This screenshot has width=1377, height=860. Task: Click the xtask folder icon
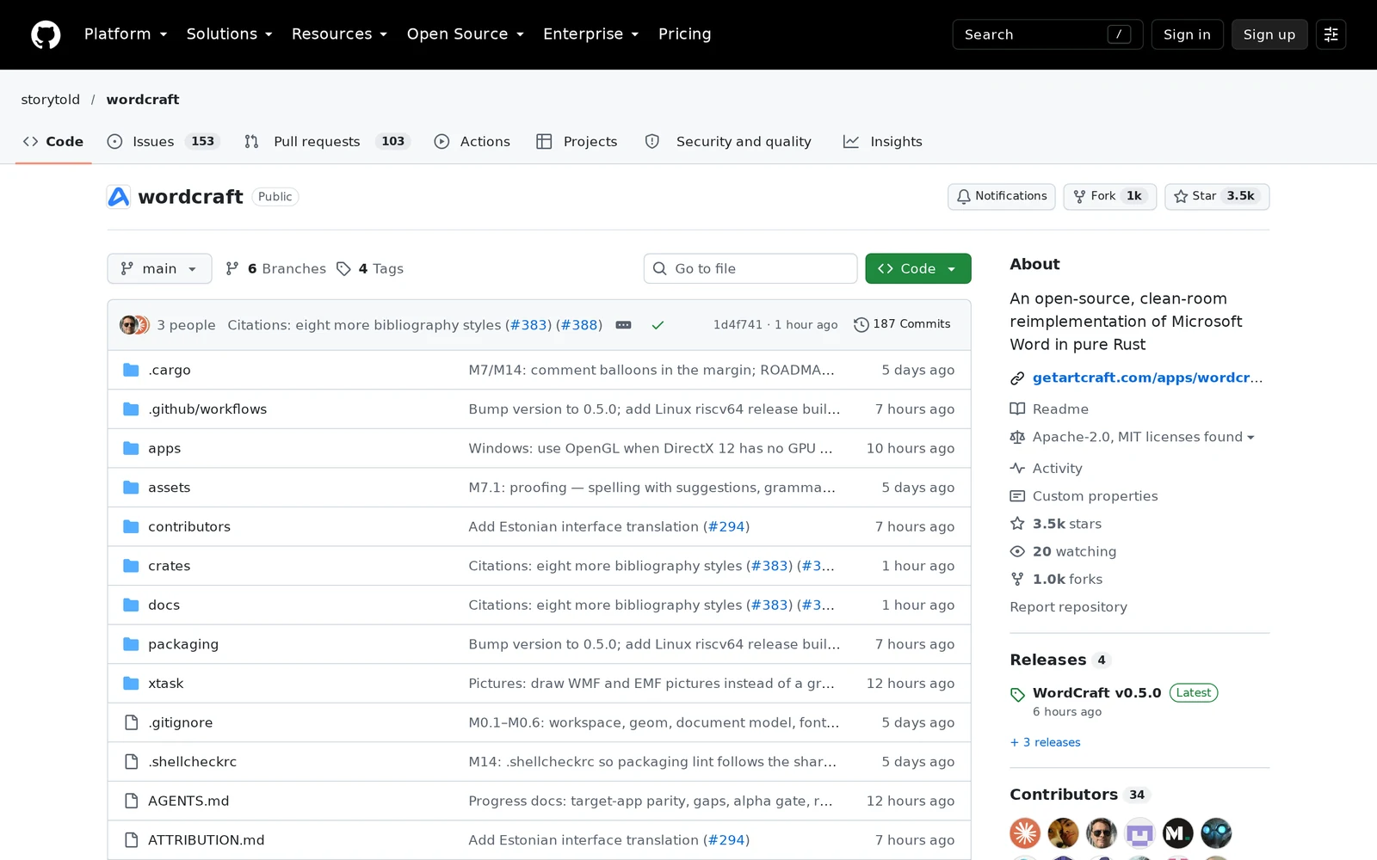(x=131, y=683)
